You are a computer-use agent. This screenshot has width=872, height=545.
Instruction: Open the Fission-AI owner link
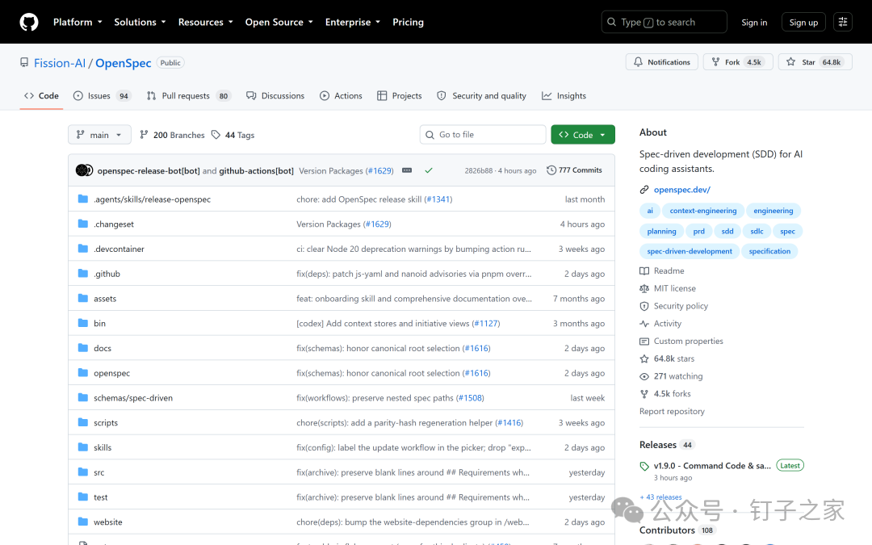point(60,63)
